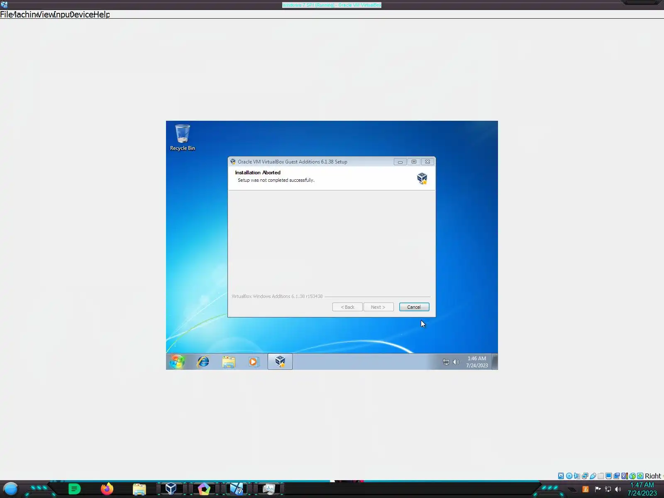Click the host Start orb button
The image size is (664, 498).
pyautogui.click(x=11, y=489)
